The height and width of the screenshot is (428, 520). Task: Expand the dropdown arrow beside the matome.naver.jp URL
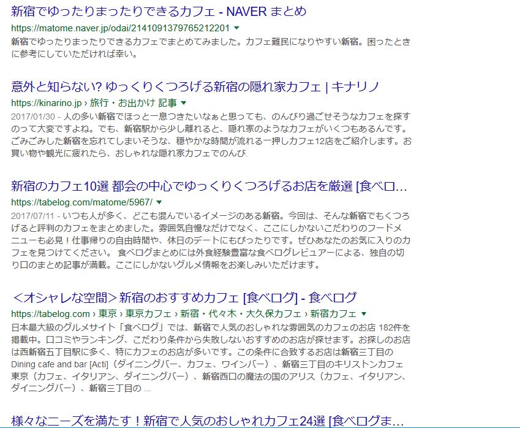(x=236, y=28)
